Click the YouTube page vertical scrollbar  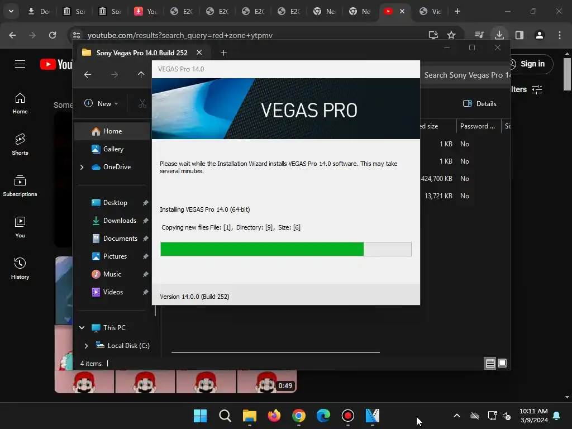(x=567, y=74)
